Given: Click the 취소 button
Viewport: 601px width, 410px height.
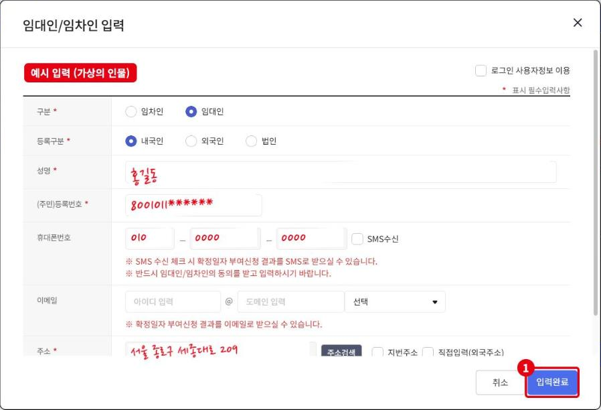Looking at the screenshot, I should (500, 383).
